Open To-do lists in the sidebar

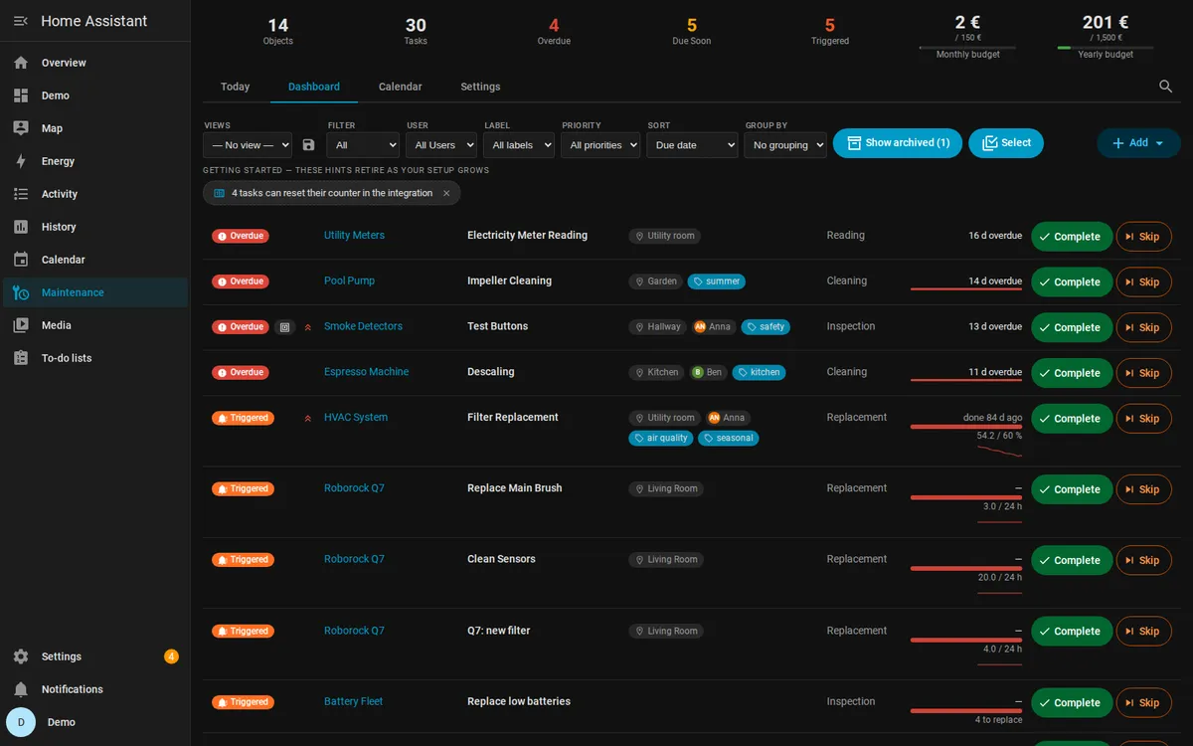(95, 358)
